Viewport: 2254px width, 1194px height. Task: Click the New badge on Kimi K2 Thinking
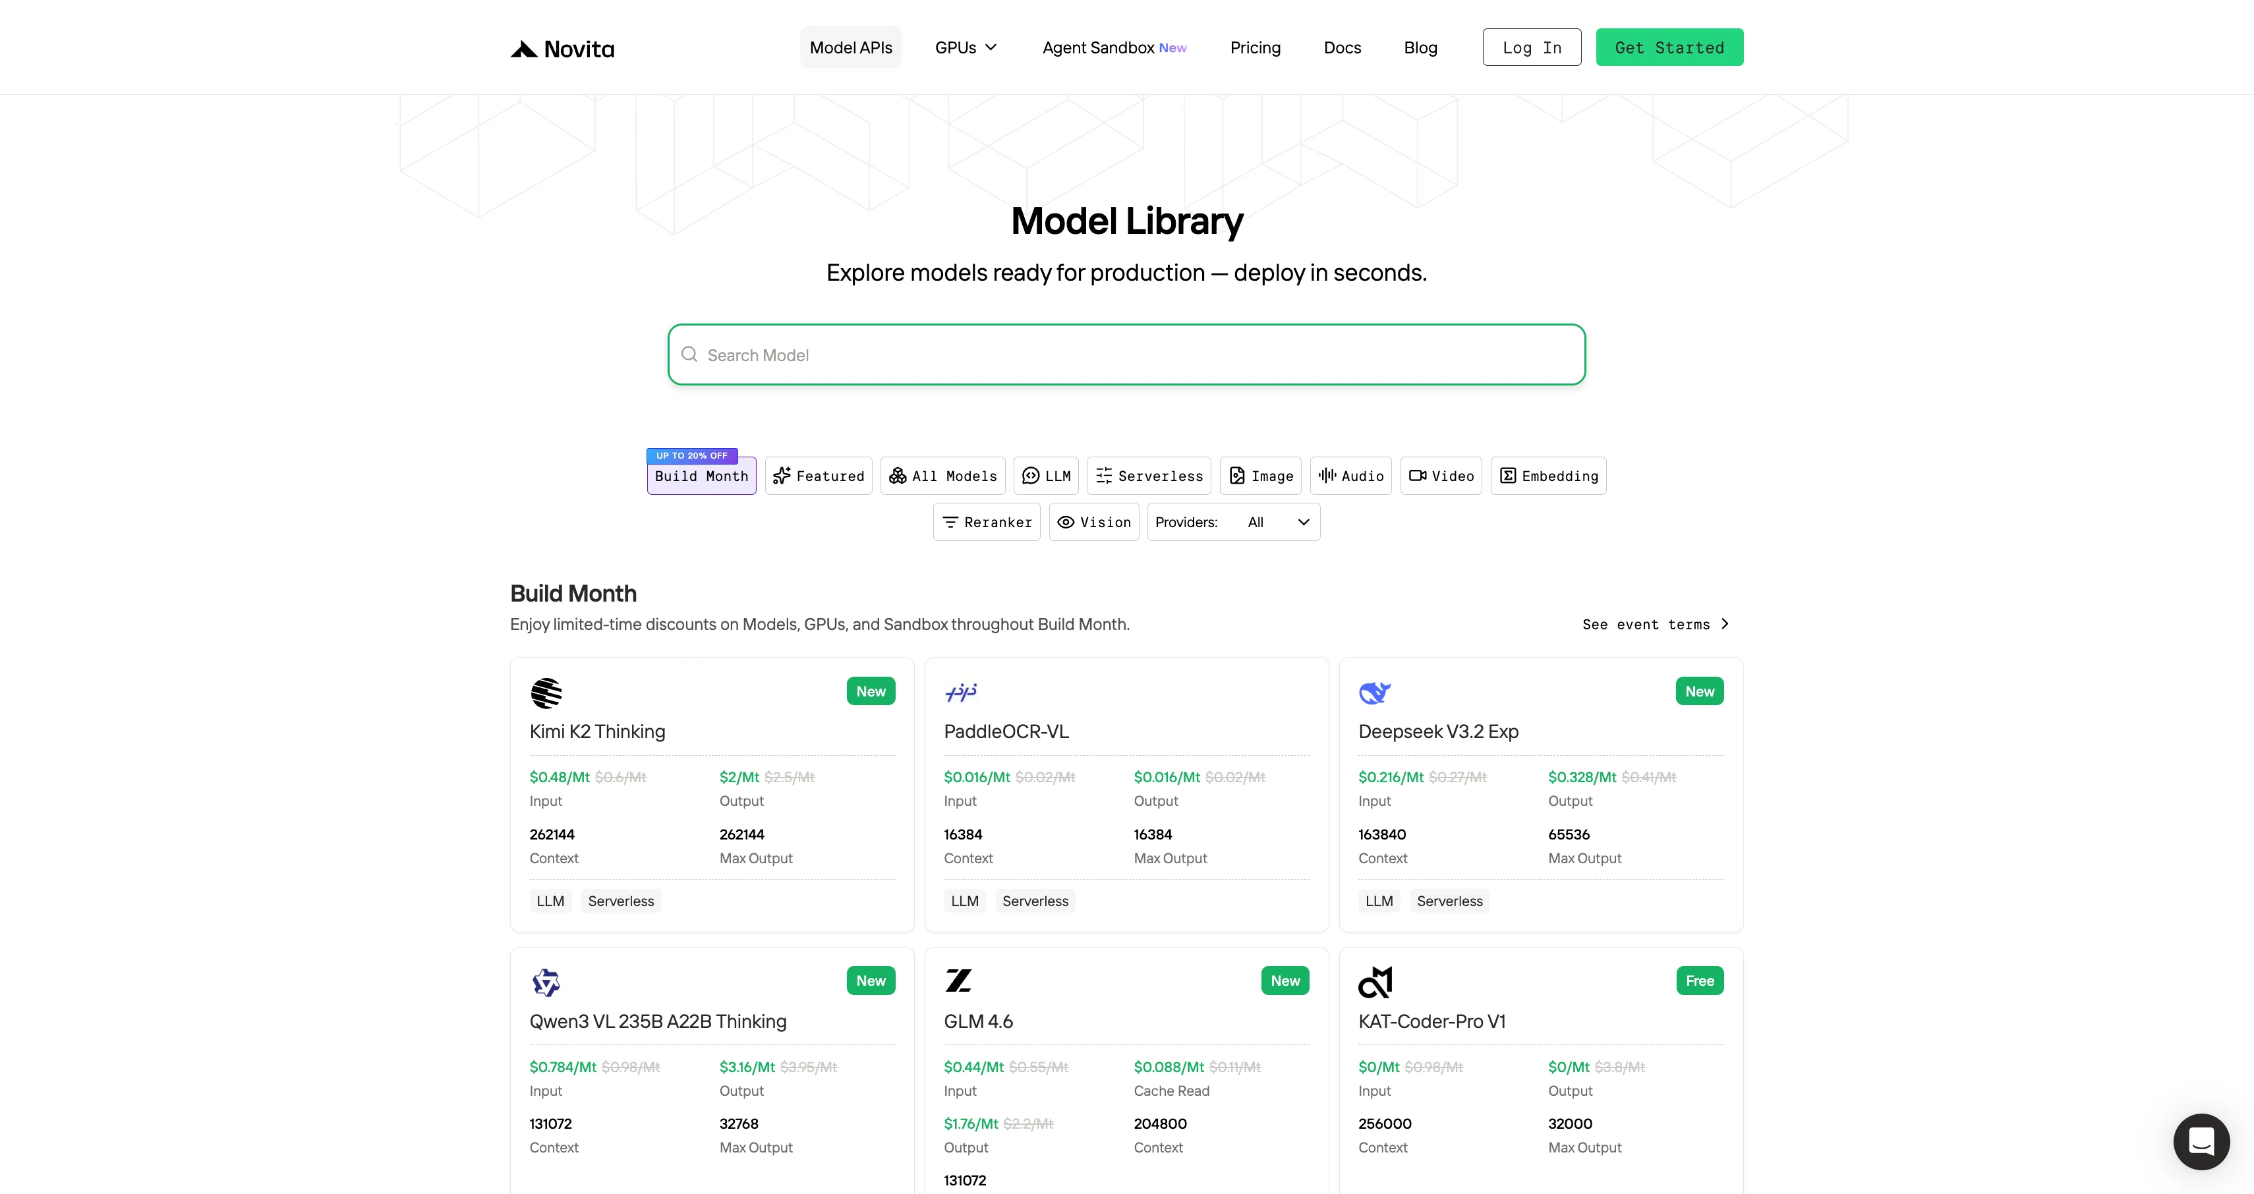[x=871, y=691]
